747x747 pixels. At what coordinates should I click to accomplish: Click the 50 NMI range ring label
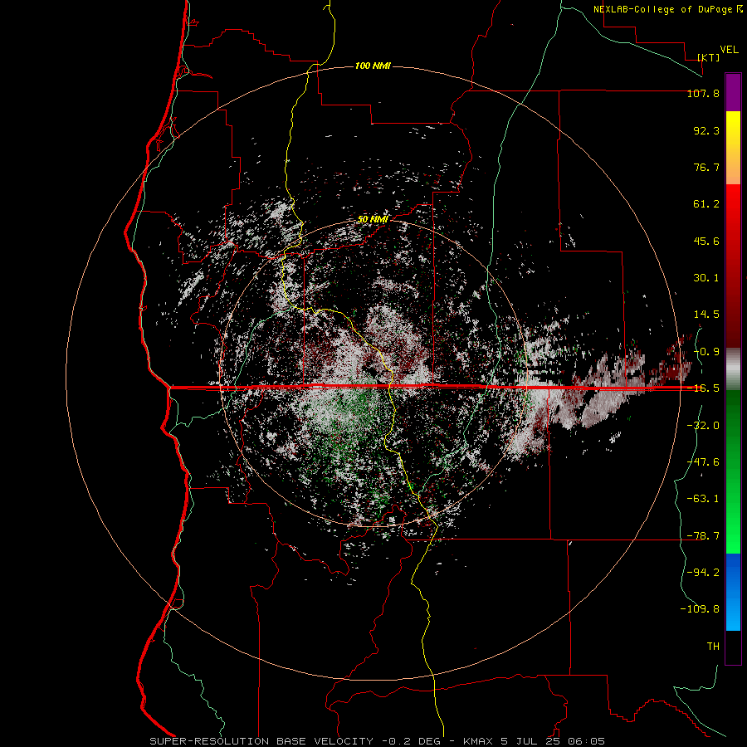[373, 219]
